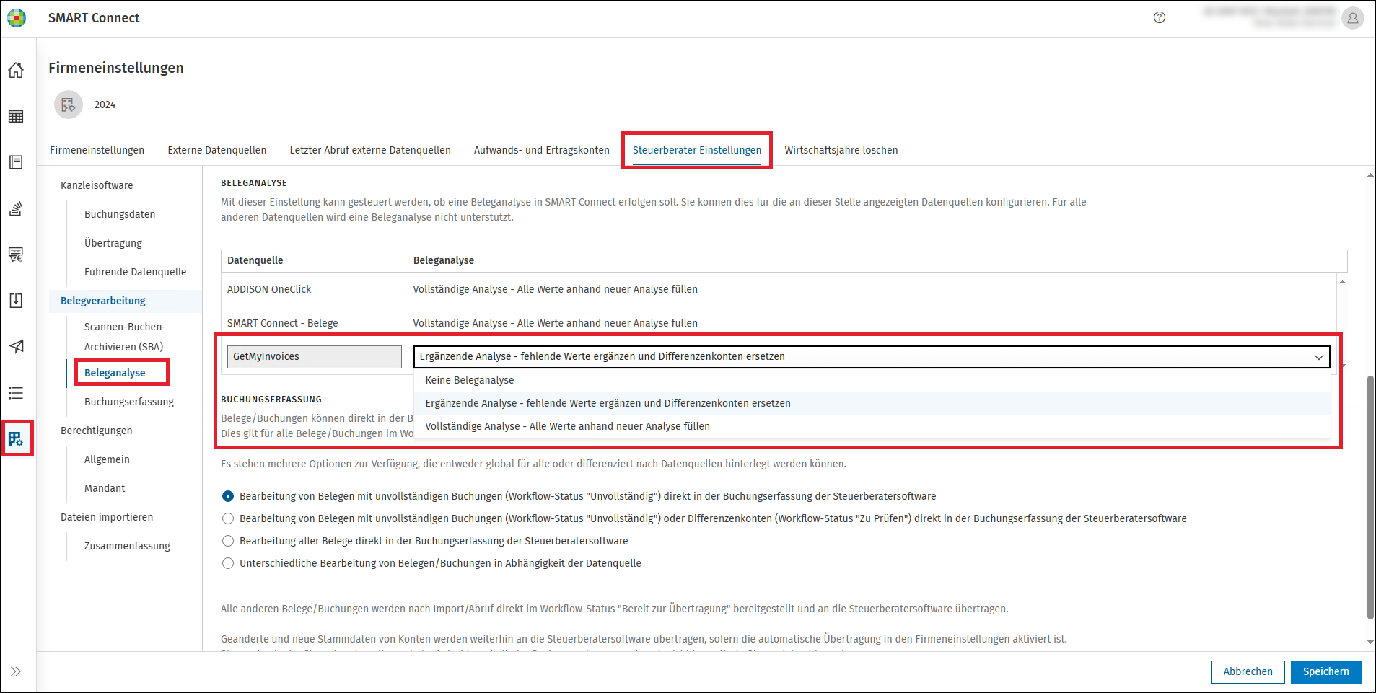Click the Abbrechen button

(x=1248, y=671)
